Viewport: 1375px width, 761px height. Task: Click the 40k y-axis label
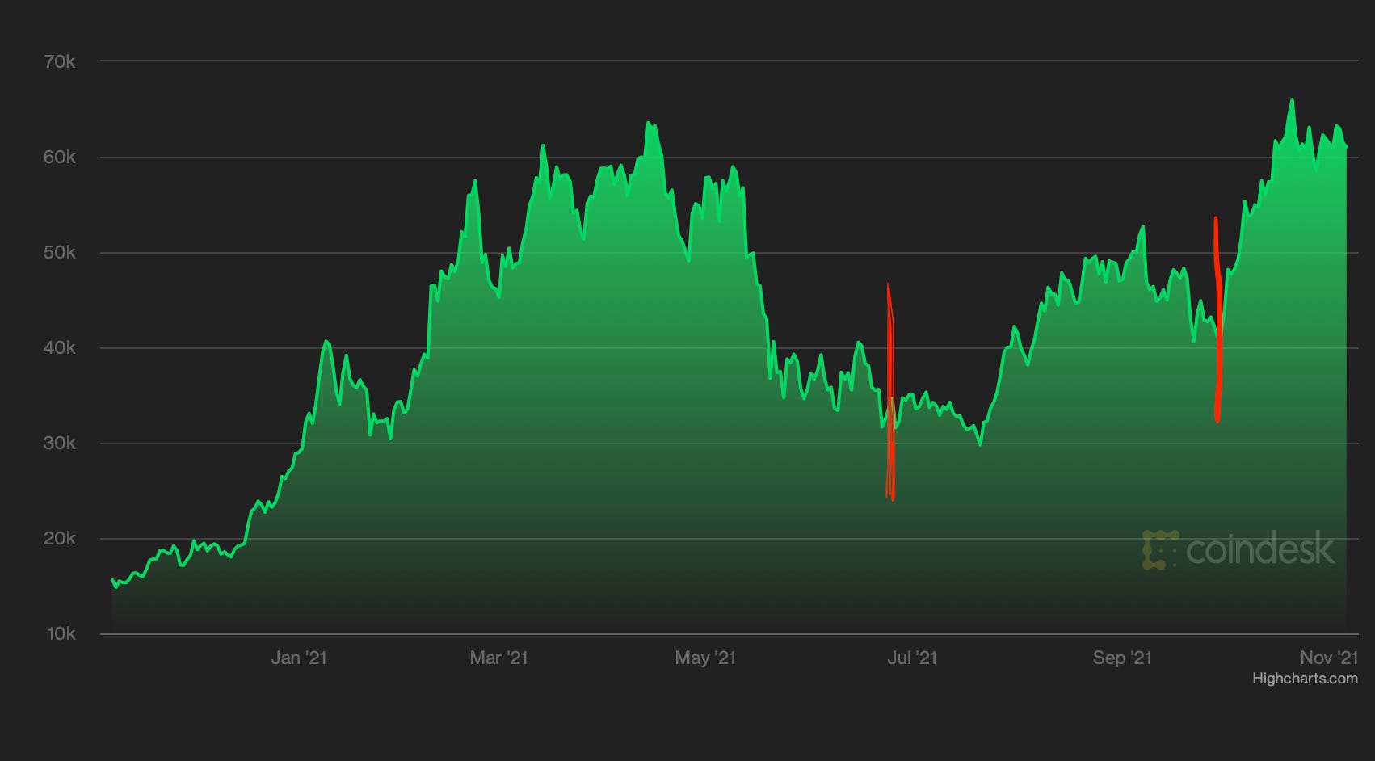(59, 348)
